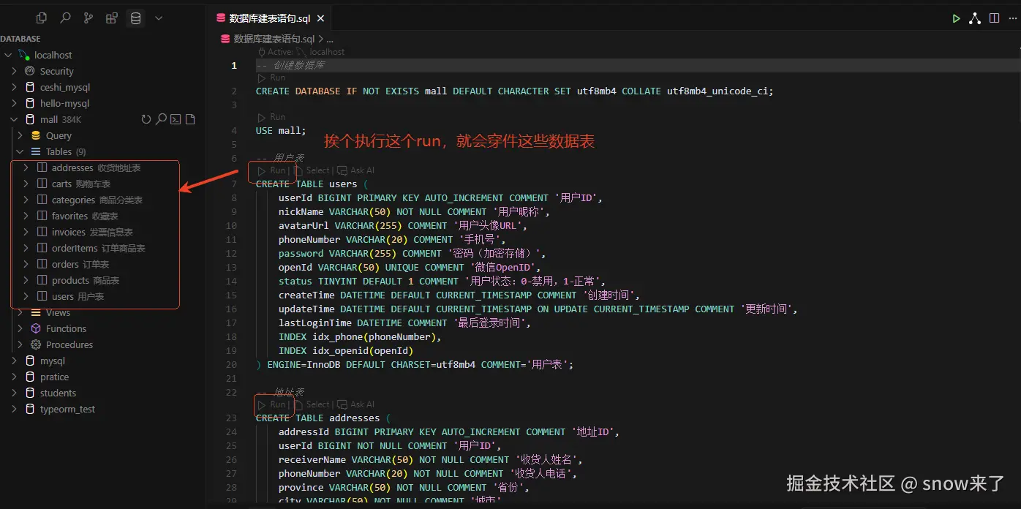Click the typeorm_test database icon
Image resolution: width=1021 pixels, height=509 pixels.
(x=30, y=409)
